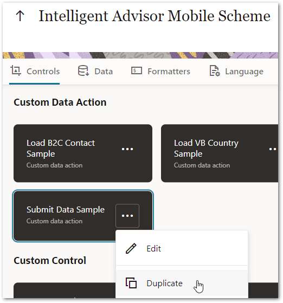Click the Intelligent Advisor Mobile Scheme title
Viewport: 283px width, 303px height.
[x=155, y=16]
